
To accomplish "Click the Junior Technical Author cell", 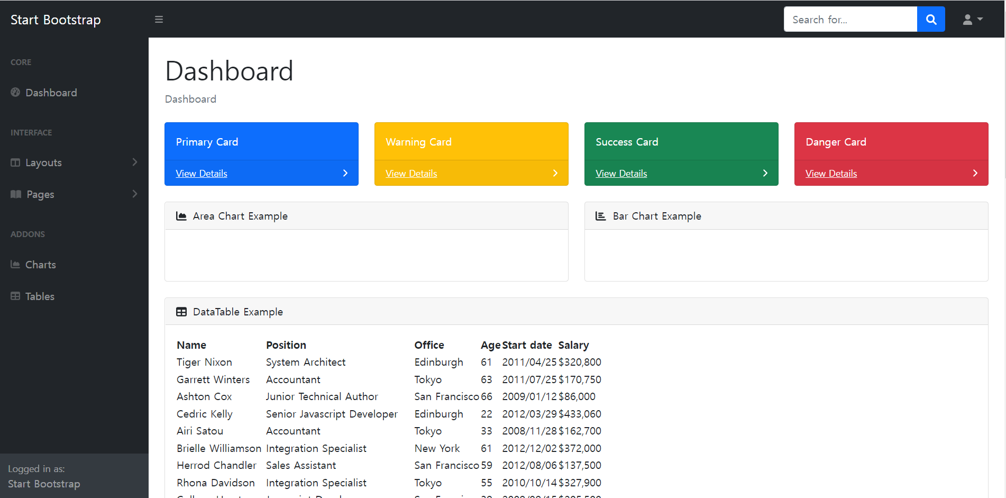I will (x=322, y=396).
